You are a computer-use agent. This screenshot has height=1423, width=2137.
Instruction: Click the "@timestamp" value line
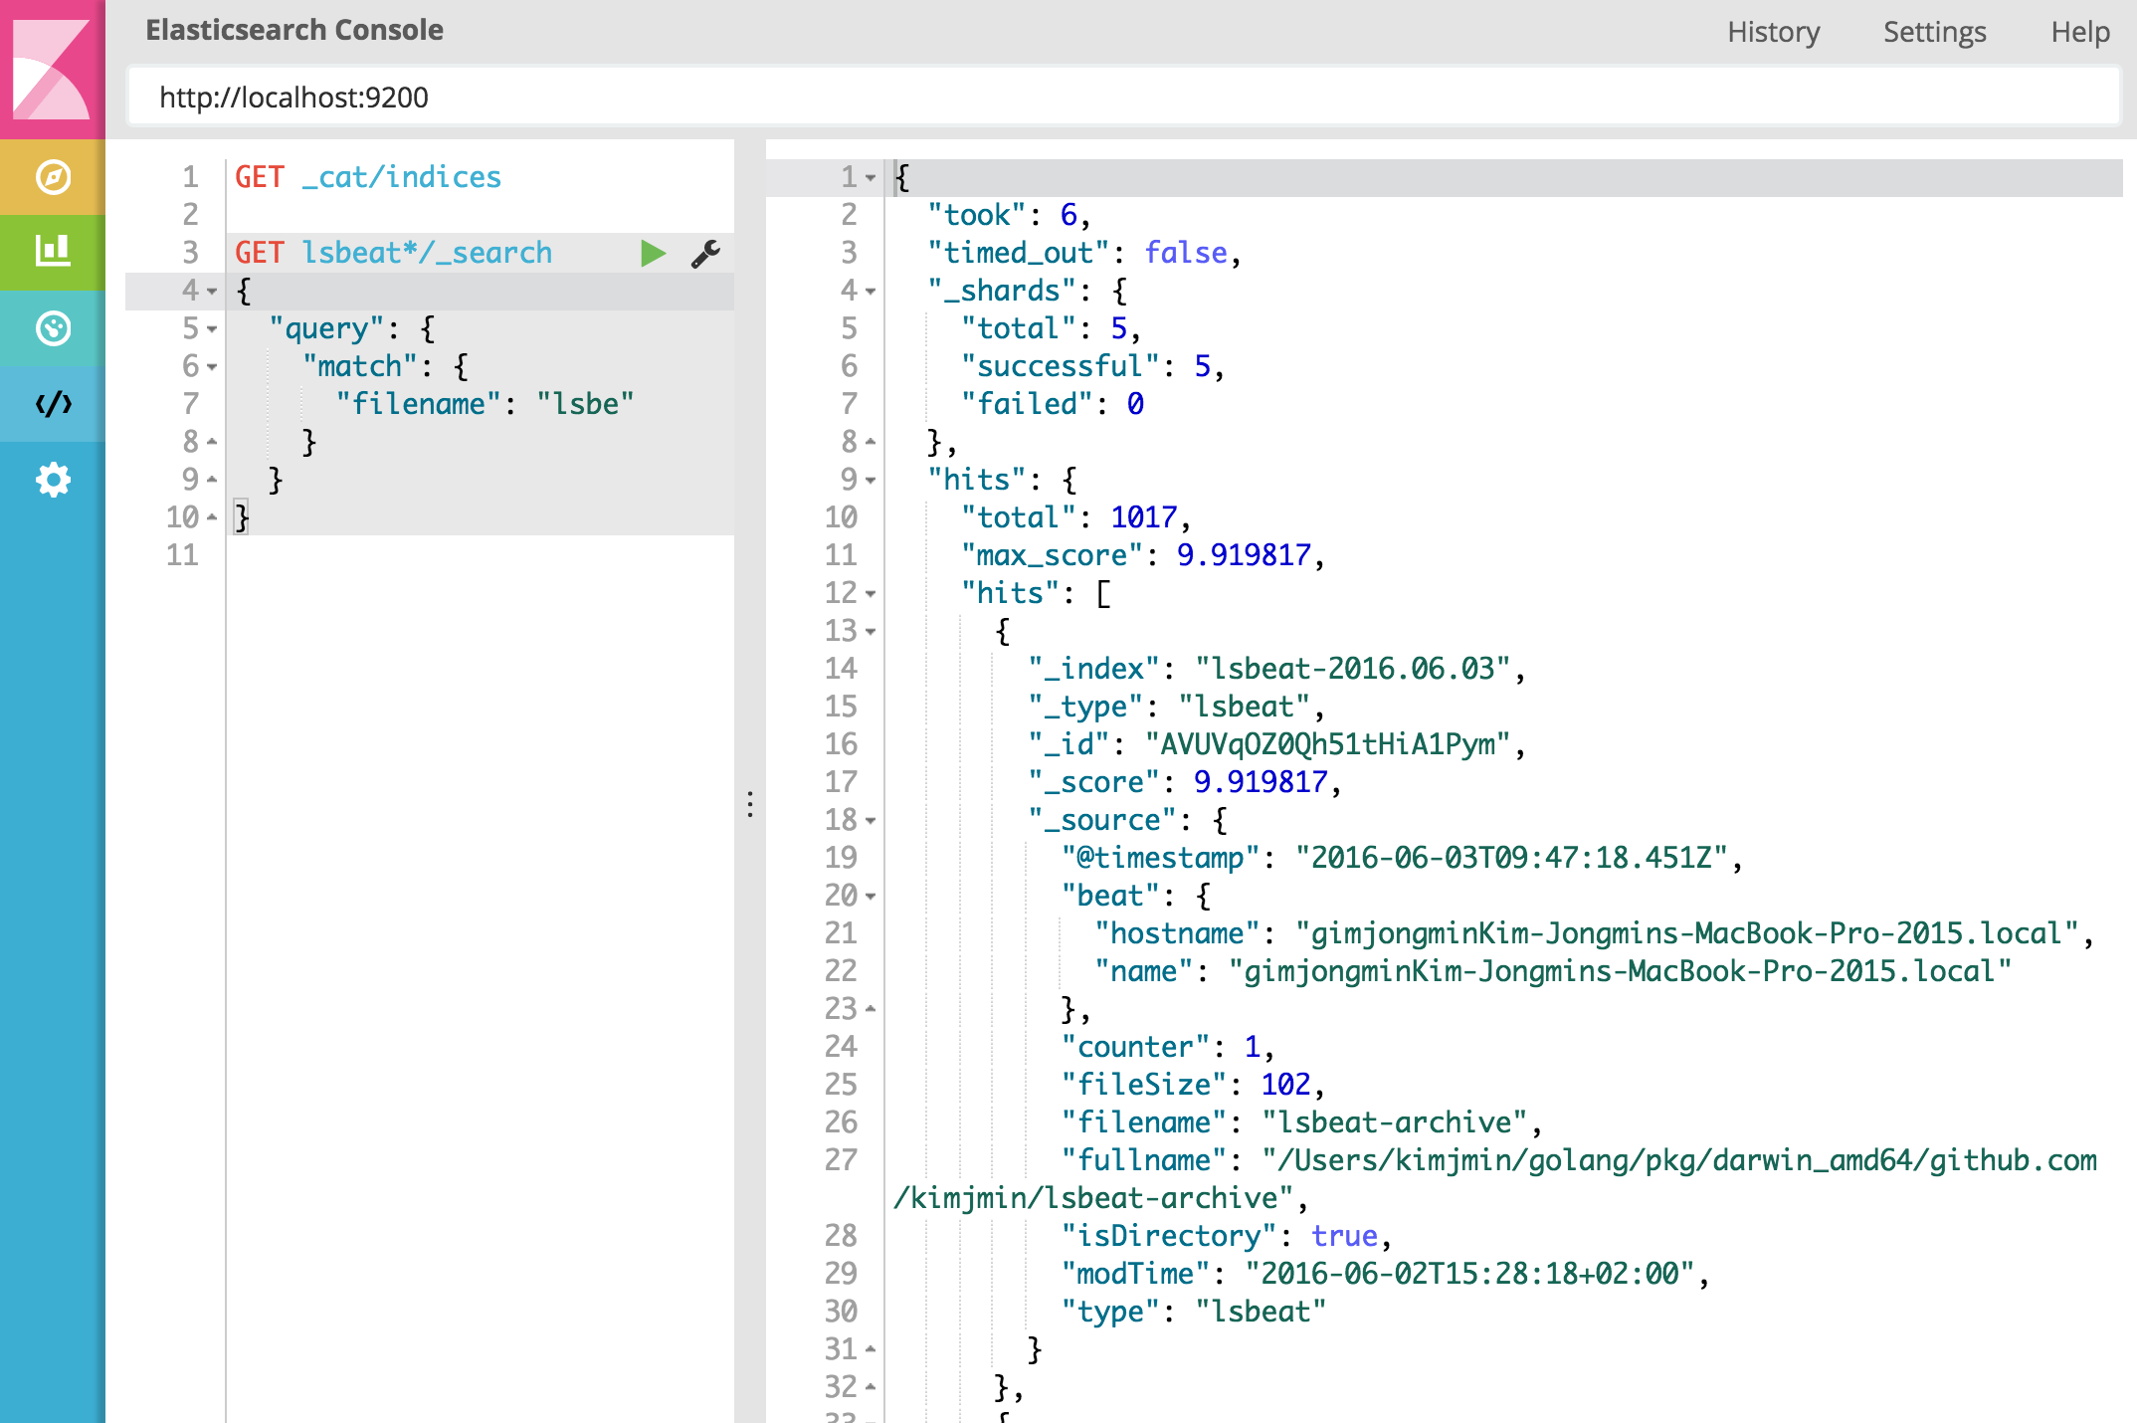click(1402, 858)
